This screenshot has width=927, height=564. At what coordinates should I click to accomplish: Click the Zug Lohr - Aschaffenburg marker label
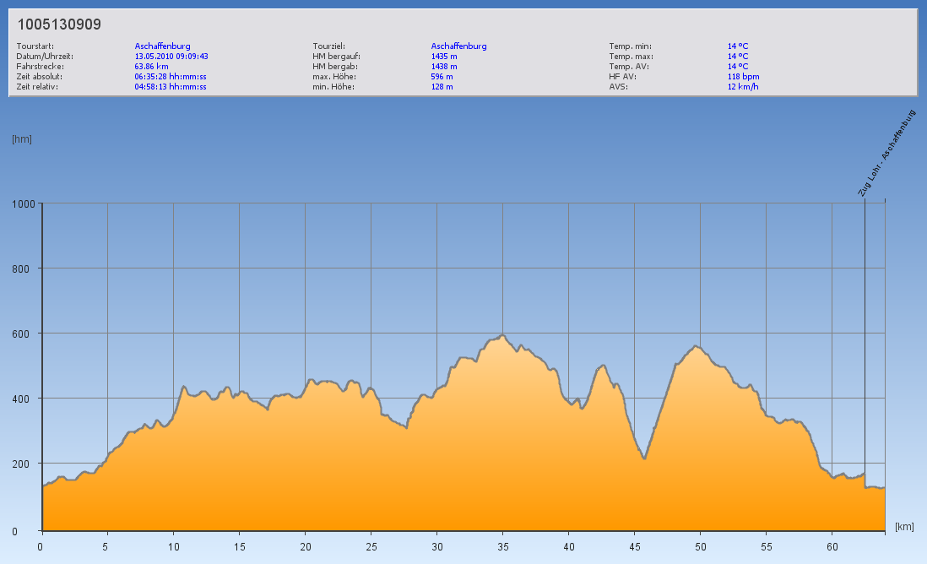tap(886, 154)
